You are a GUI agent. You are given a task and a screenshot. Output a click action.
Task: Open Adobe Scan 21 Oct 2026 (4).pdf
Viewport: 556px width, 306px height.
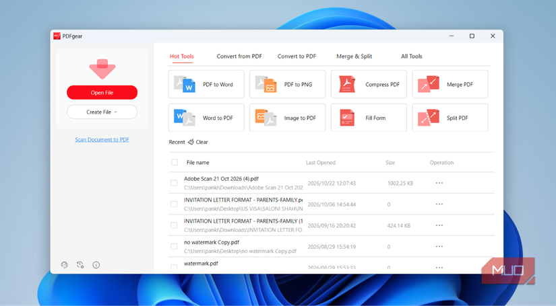click(x=221, y=179)
